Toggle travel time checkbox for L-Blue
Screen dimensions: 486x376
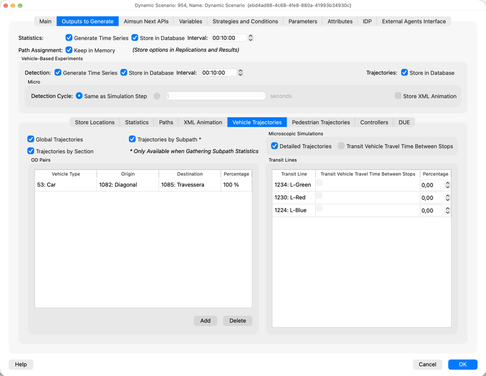(319, 208)
